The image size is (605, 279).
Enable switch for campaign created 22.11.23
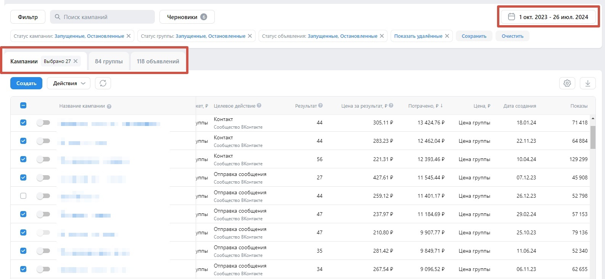43,141
